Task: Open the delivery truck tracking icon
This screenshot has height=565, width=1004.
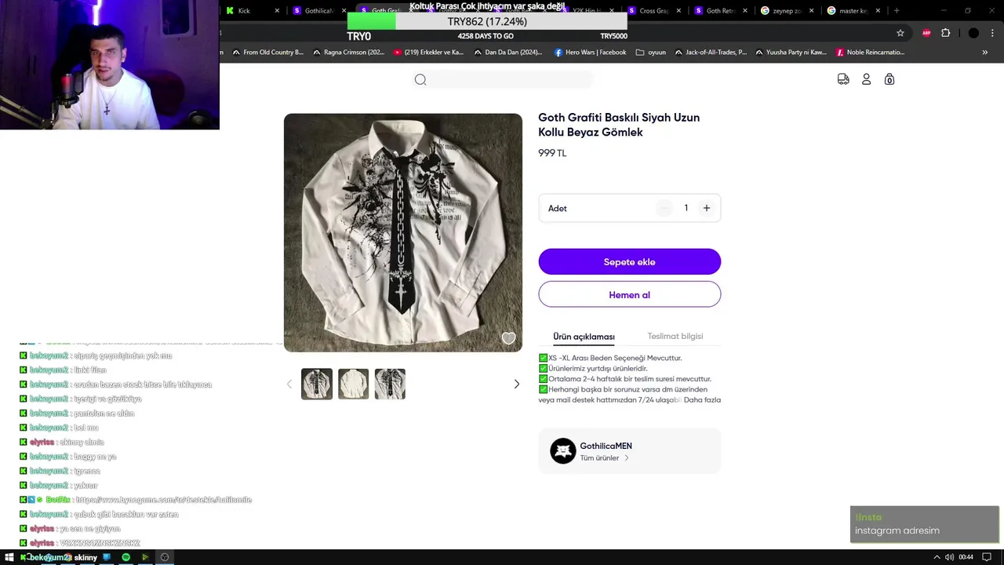Action: (843, 79)
